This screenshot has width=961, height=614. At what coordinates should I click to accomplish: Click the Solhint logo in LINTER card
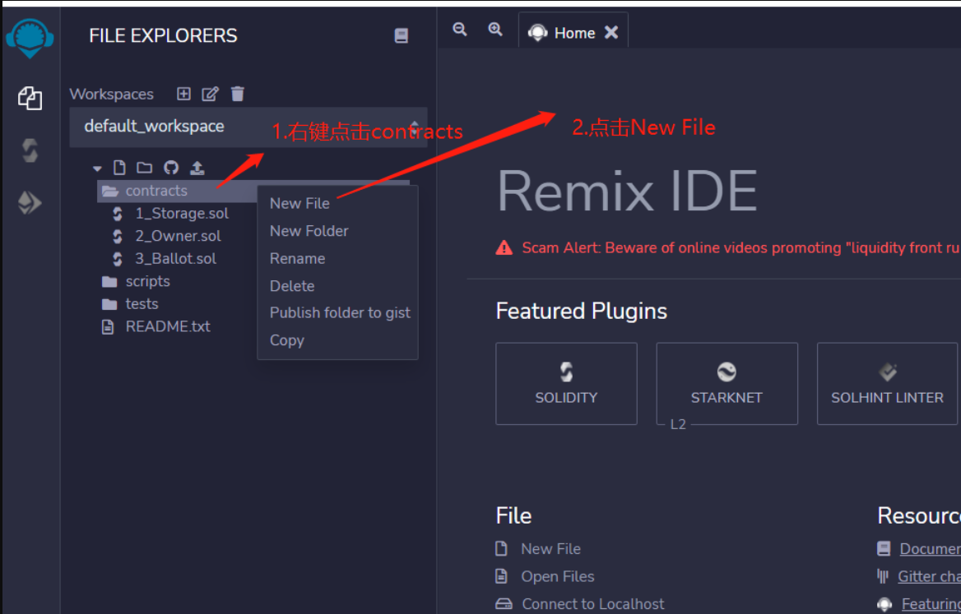pos(888,372)
